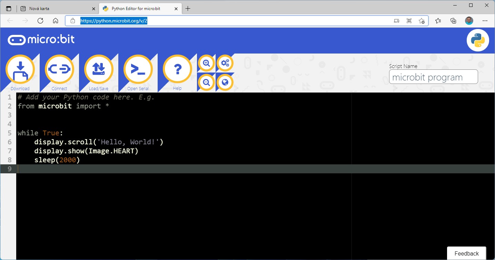Click the Python logo icon
The width and height of the screenshot is (495, 260).
[x=478, y=40]
